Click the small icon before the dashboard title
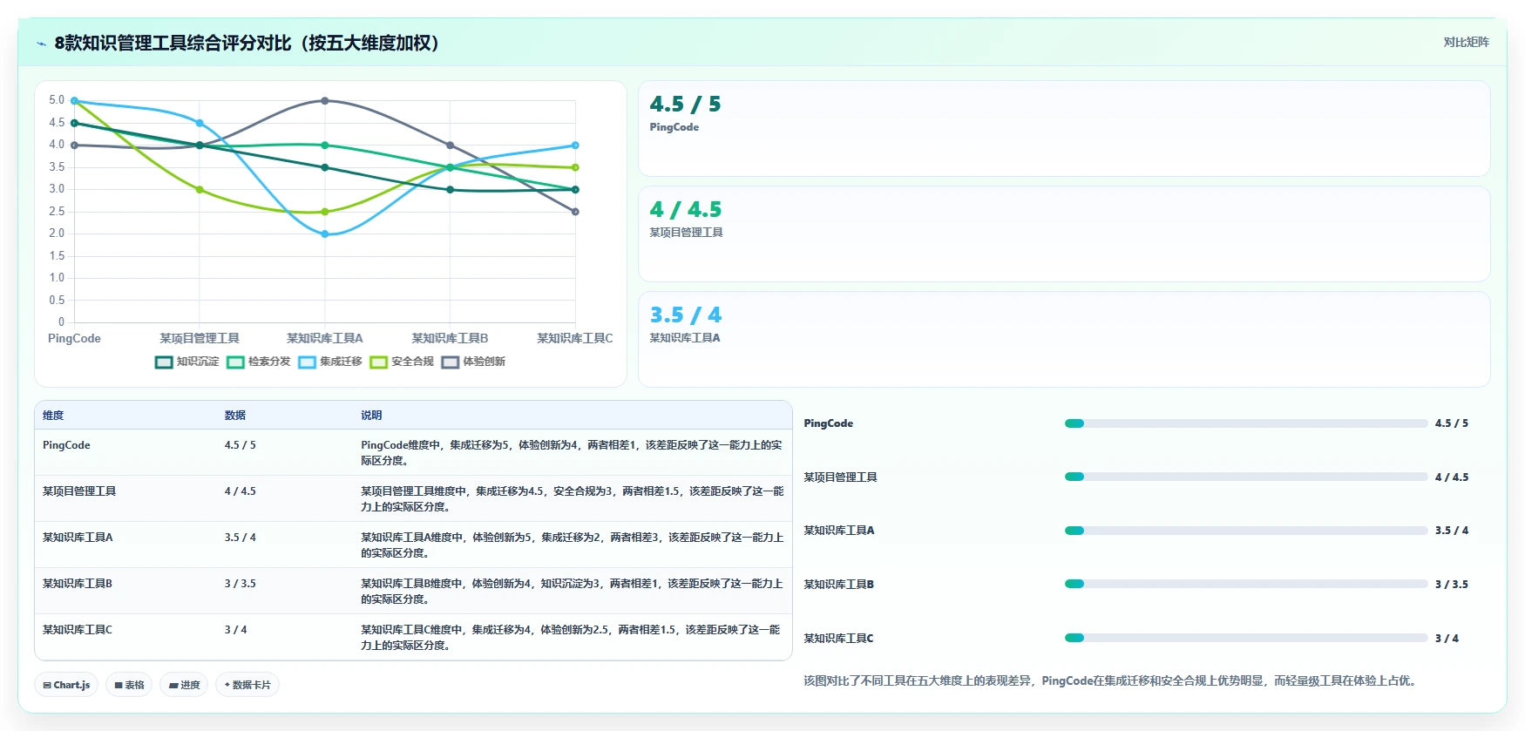 tap(41, 44)
